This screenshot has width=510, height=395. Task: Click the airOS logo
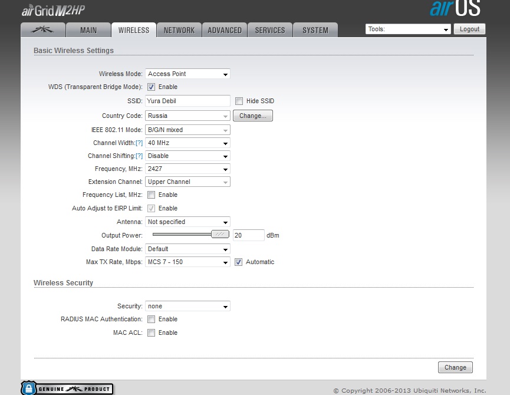tap(455, 8)
